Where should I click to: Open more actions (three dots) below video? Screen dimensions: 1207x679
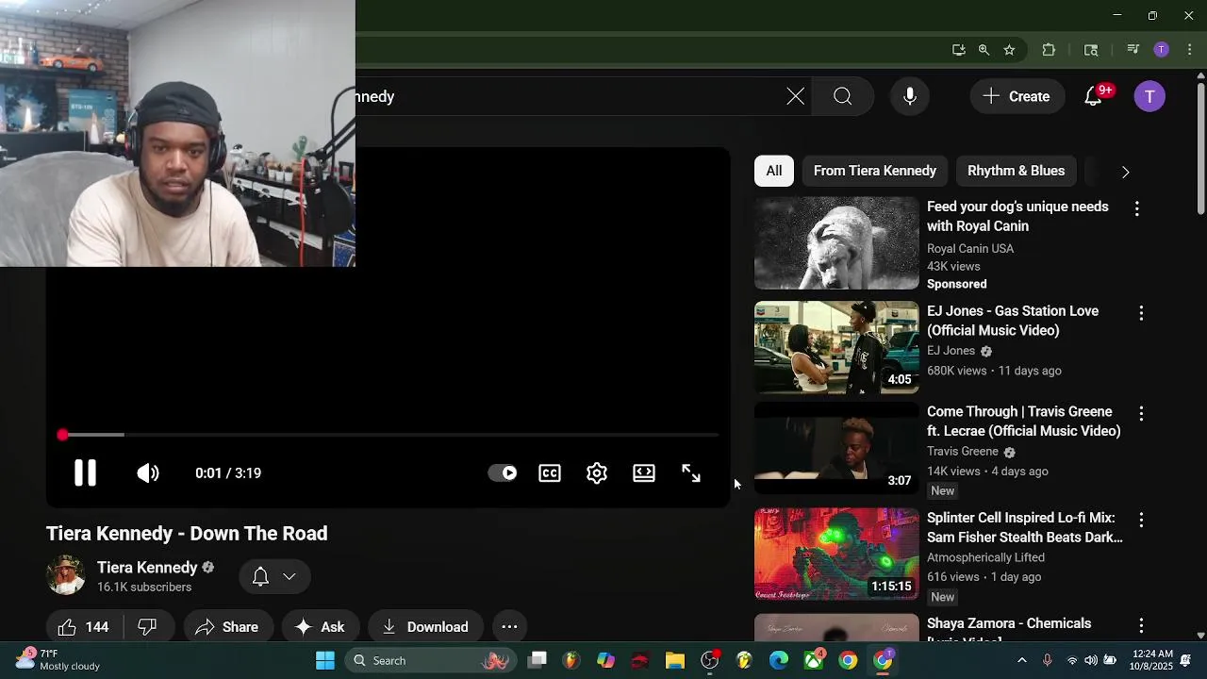point(509,627)
